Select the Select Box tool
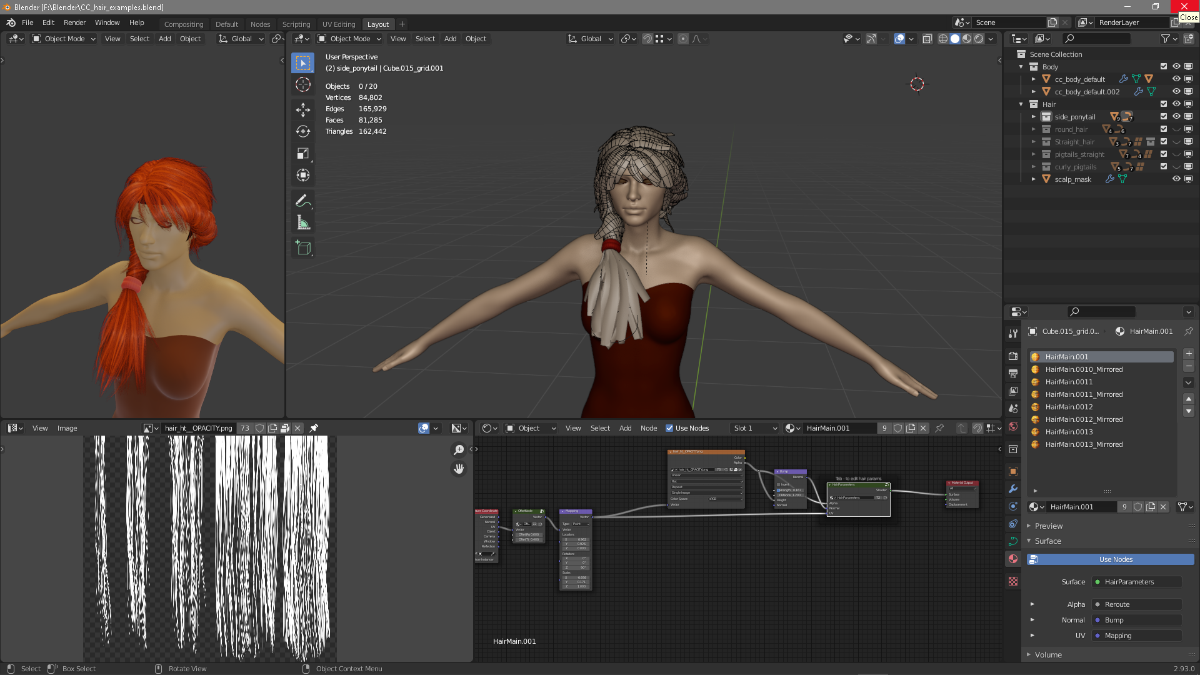The width and height of the screenshot is (1200, 675). click(x=303, y=63)
